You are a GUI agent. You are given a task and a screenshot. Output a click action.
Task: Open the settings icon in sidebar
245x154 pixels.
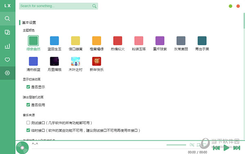point(7,73)
